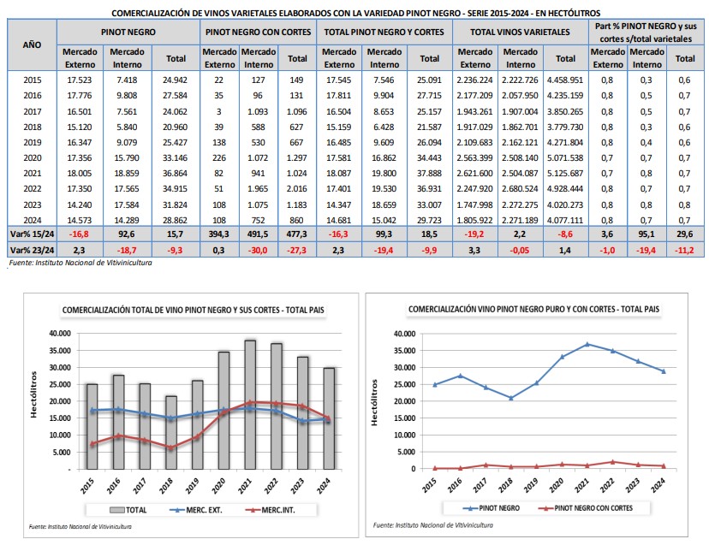Click the TOTAL VINOS VARIETALES group header
This screenshot has height=557, width=709.
click(x=520, y=32)
